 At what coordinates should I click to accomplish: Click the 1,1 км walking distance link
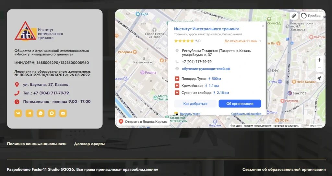[x=212, y=86]
